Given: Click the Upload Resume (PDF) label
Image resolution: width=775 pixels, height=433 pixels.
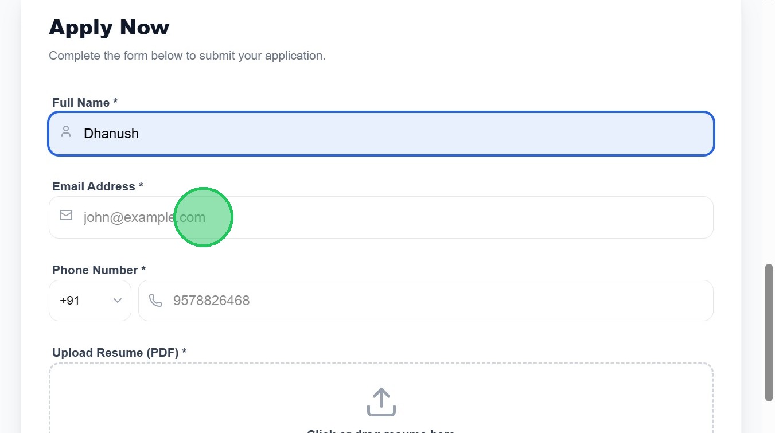Looking at the screenshot, I should pyautogui.click(x=119, y=353).
